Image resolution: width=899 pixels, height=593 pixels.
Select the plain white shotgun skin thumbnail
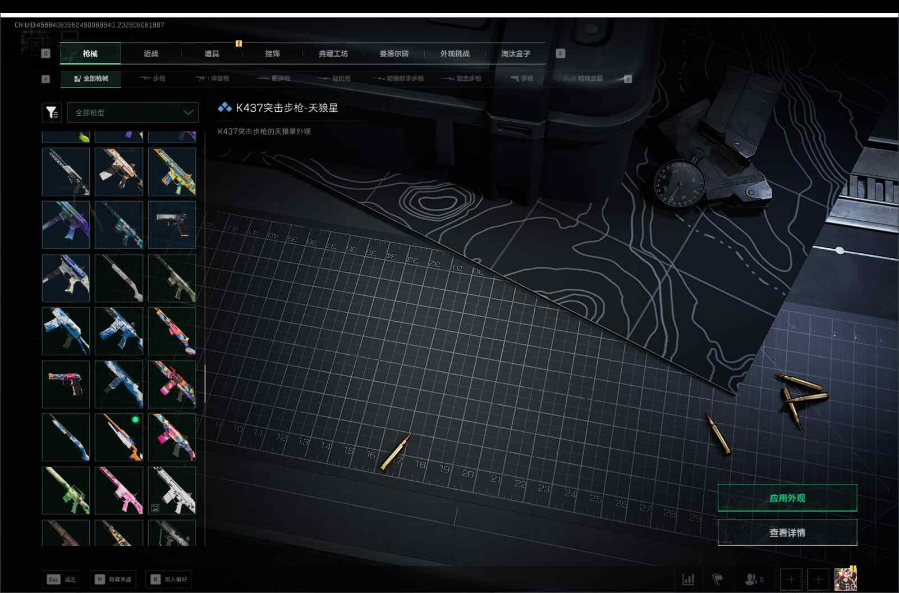(119, 278)
